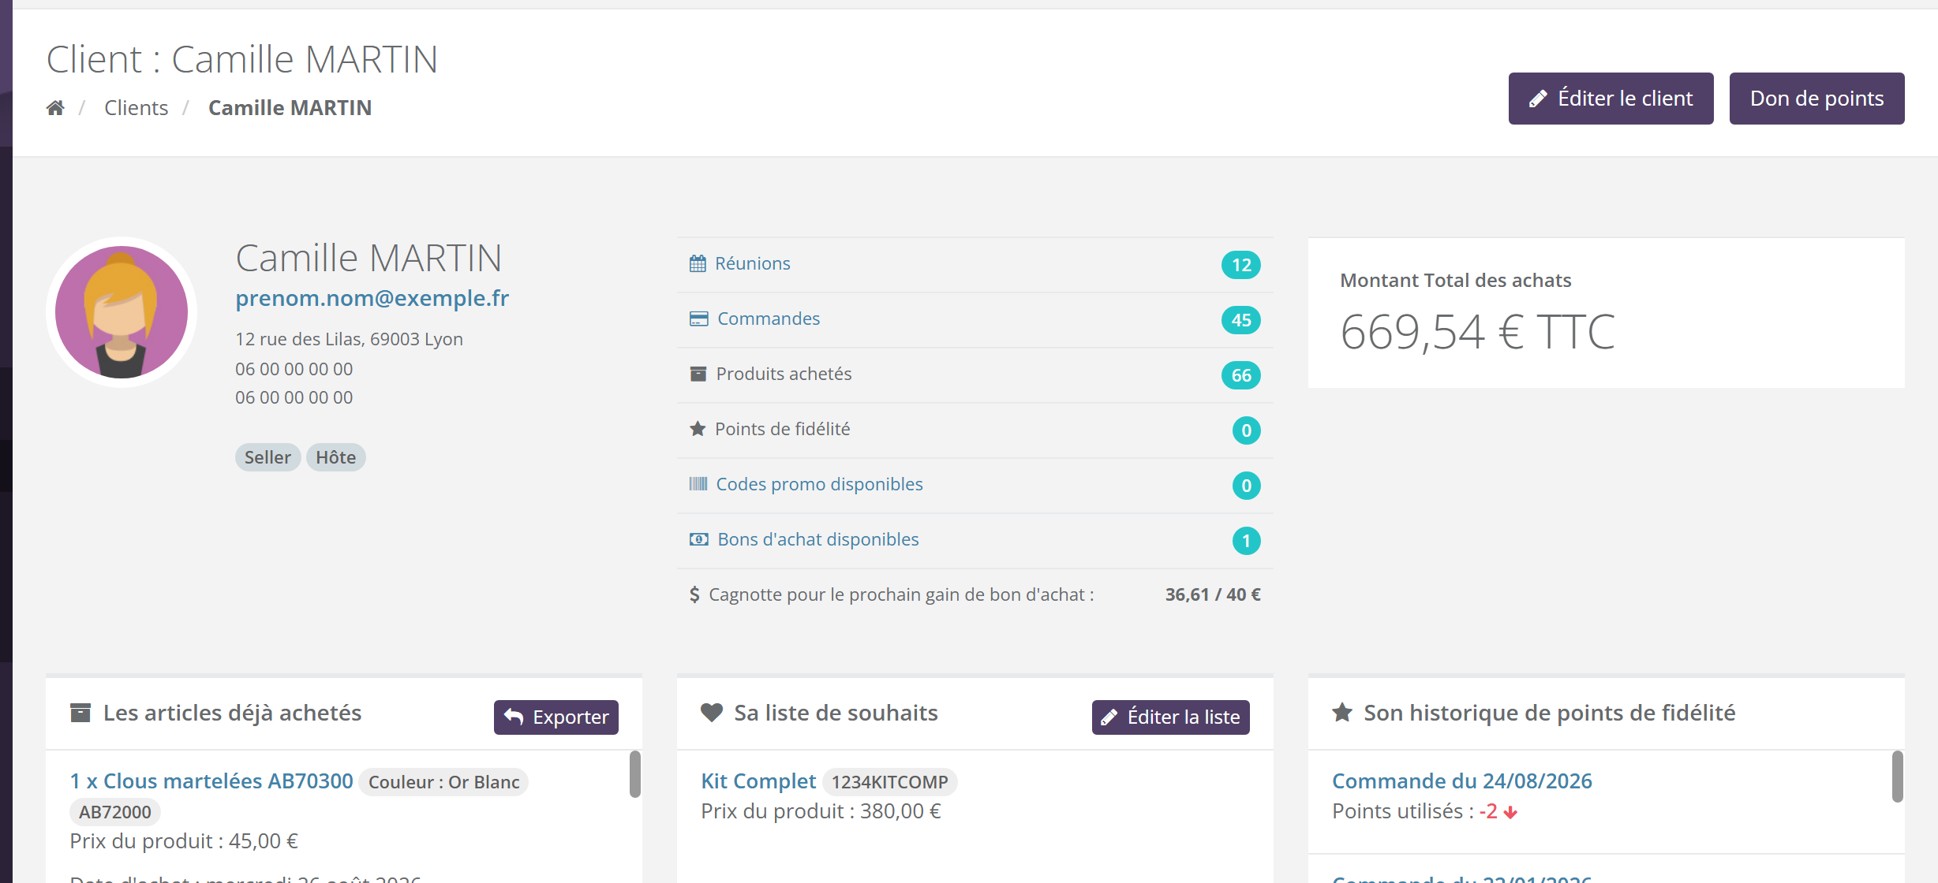This screenshot has width=1938, height=883.
Task: Open the Commandes link
Action: pyautogui.click(x=768, y=319)
